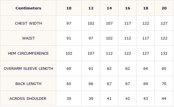The height and width of the screenshot is (107, 174).
Task: Click the ACROSS SHOULDER row label
Action: point(28,99)
